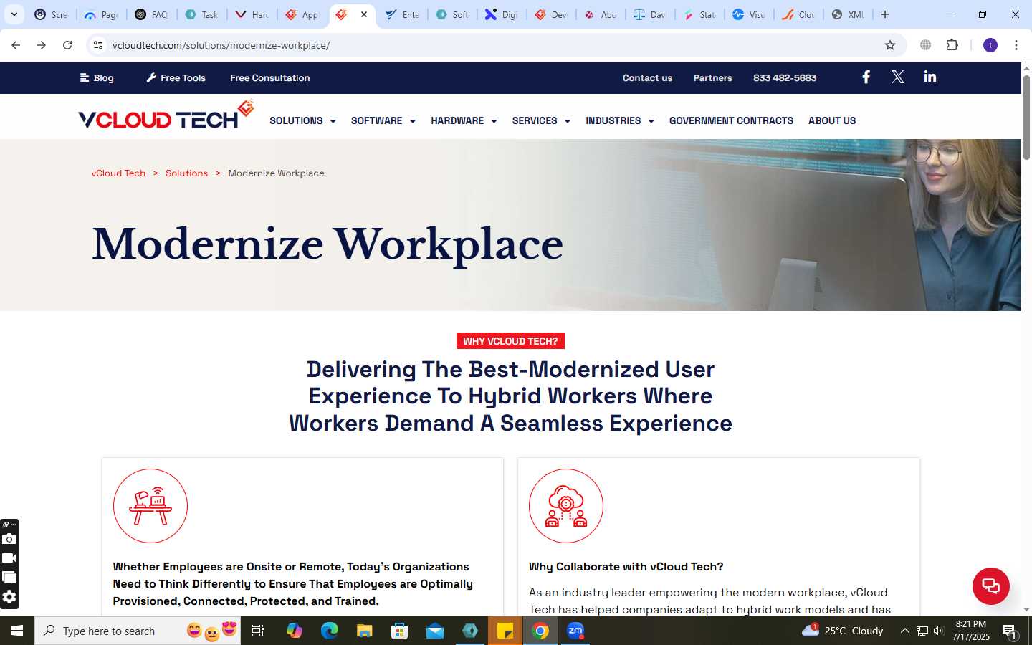Open the globe icon next to bookmark star
This screenshot has height=645, width=1032.
point(926,45)
